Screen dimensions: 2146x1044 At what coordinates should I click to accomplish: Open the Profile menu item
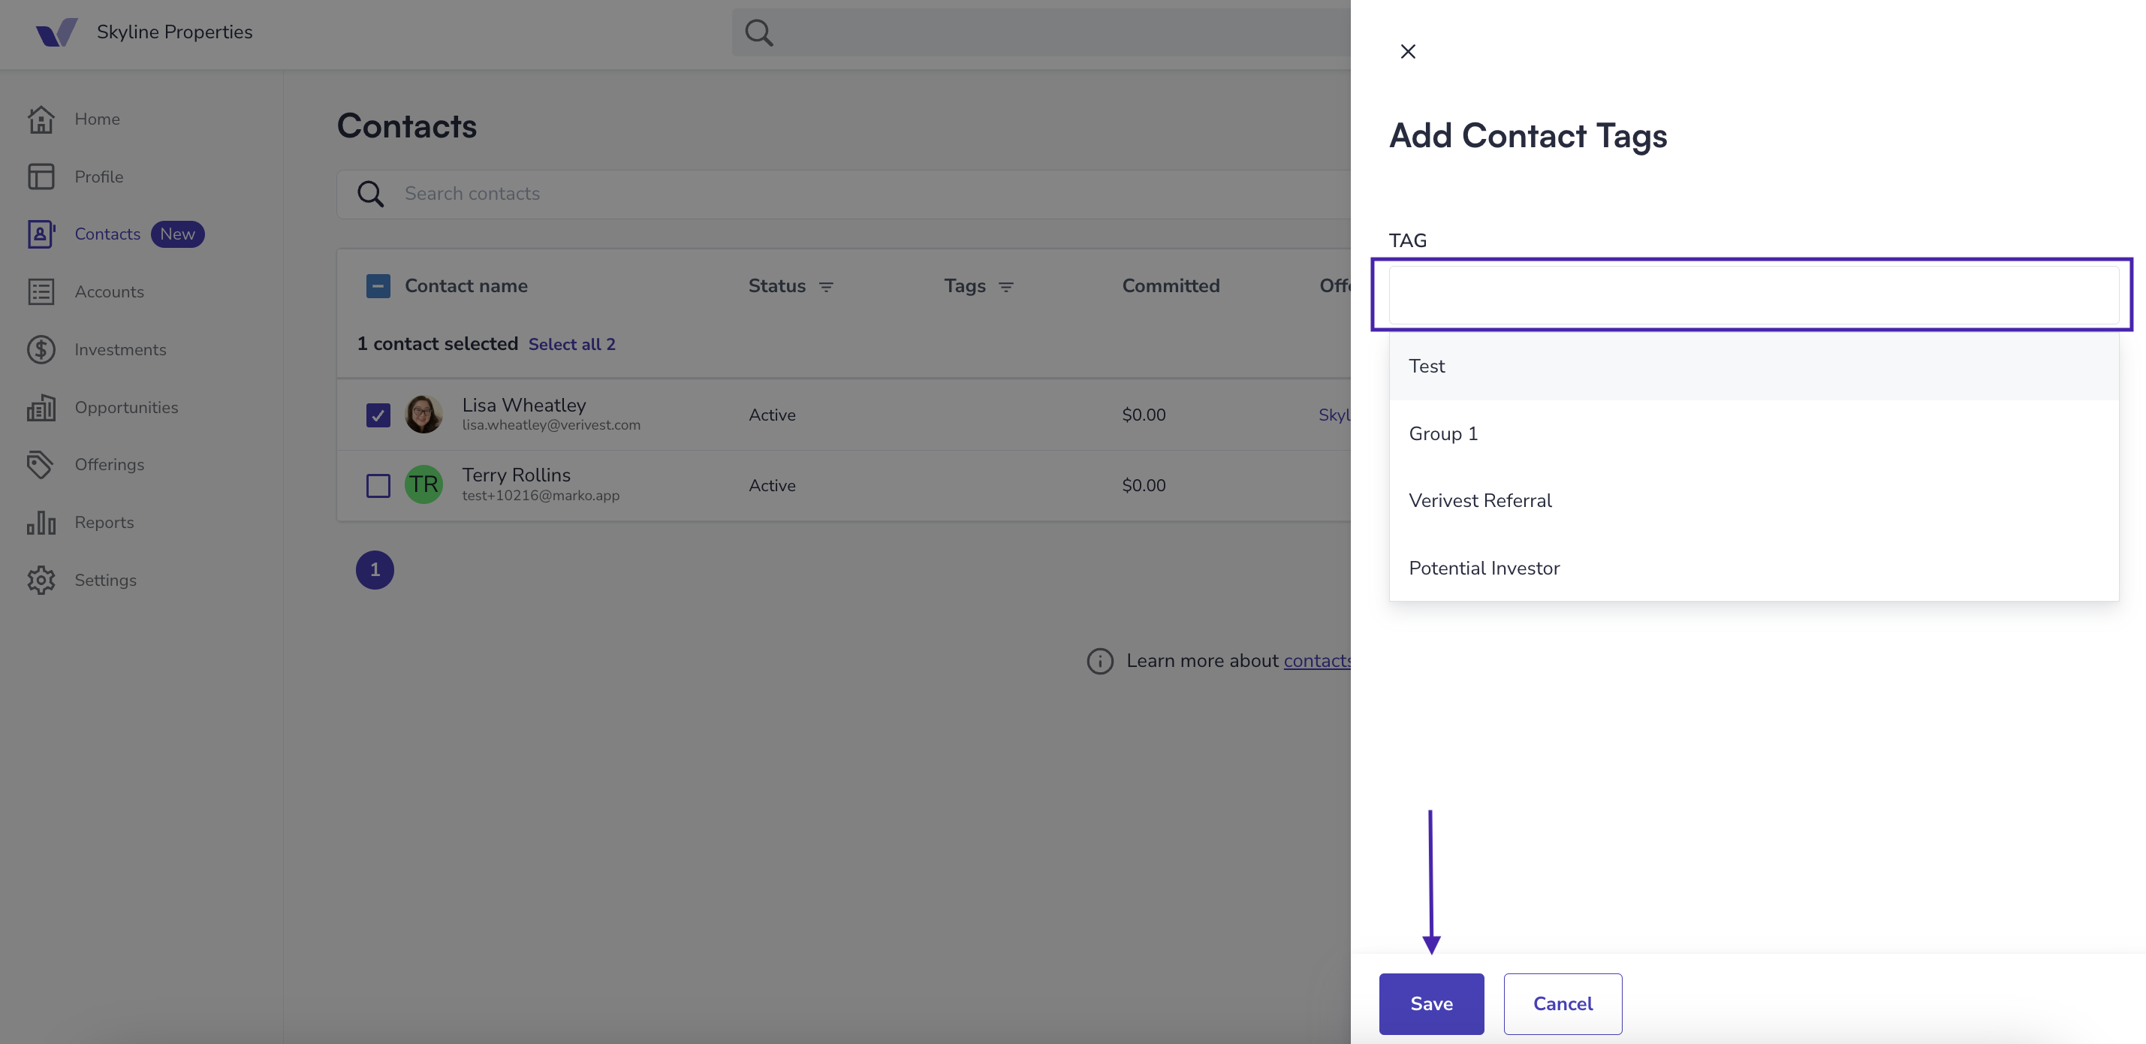[98, 177]
